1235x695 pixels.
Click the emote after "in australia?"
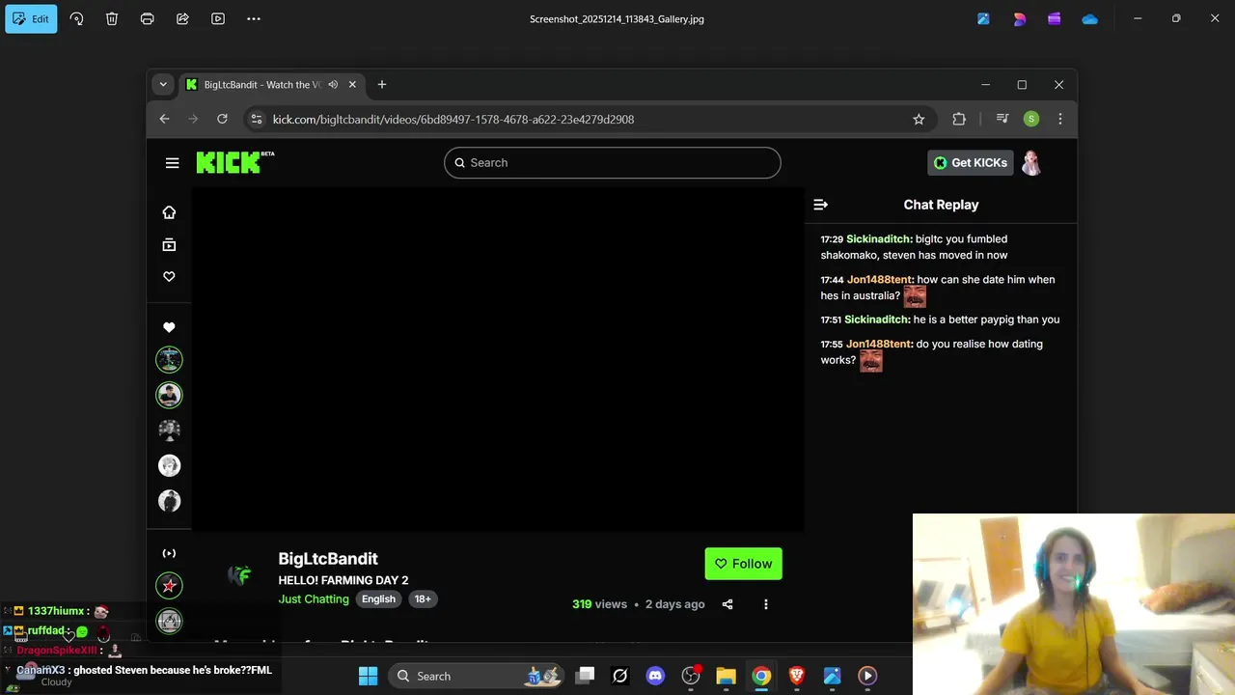915,296
